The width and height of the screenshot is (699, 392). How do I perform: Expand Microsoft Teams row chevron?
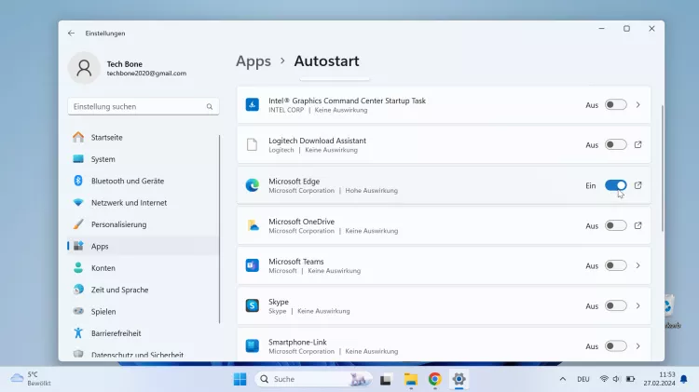637,265
